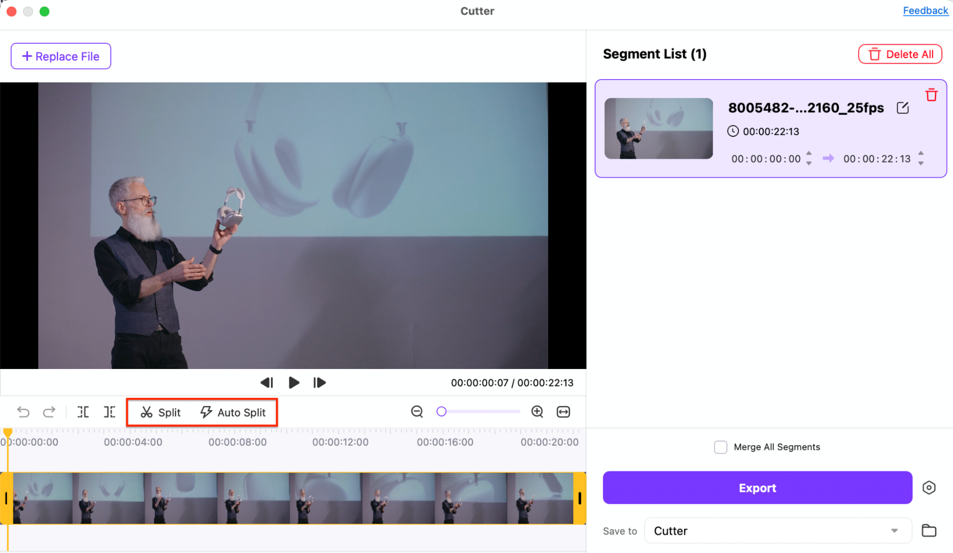This screenshot has width=953, height=553.
Task: Delete the segment with red trash icon
Action: [x=932, y=95]
